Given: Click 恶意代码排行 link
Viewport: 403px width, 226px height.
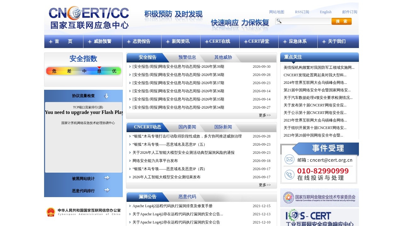Looking at the screenshot, I should pos(83,191).
